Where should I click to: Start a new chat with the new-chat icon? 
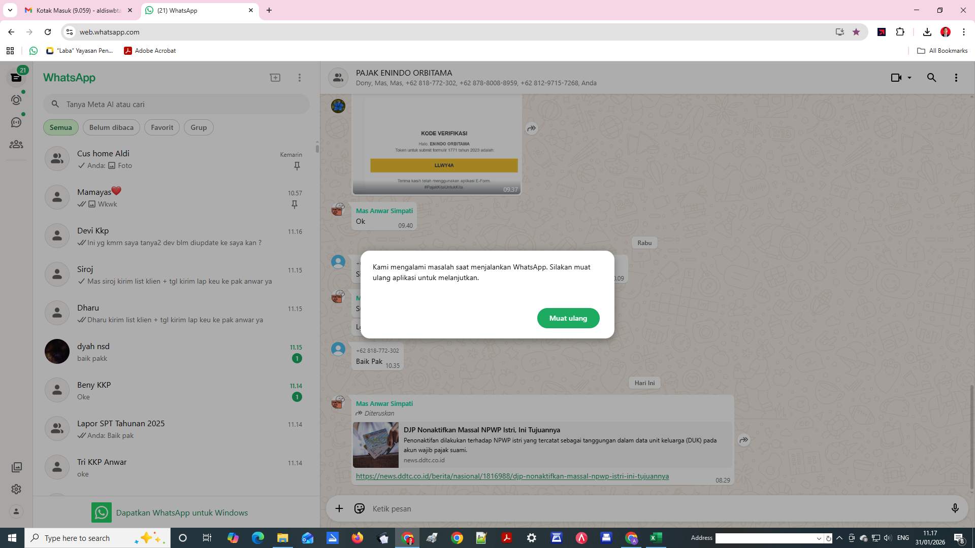(x=275, y=77)
